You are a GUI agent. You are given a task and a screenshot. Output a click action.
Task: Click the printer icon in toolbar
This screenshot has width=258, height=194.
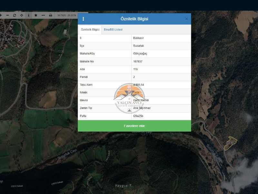coord(51,15)
